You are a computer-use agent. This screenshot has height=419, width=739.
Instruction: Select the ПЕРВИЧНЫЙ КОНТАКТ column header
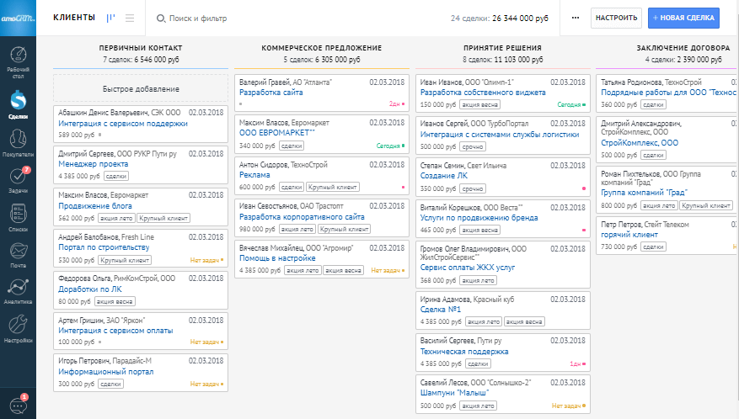pos(141,48)
